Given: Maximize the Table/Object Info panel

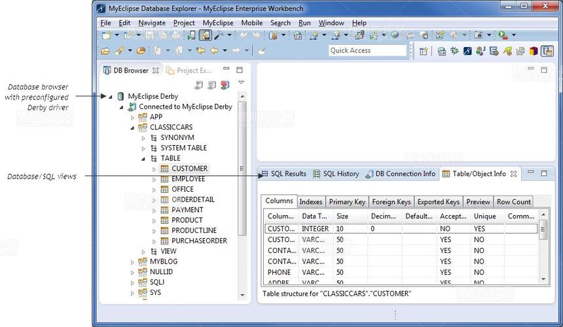Looking at the screenshot, I should click(x=544, y=173).
